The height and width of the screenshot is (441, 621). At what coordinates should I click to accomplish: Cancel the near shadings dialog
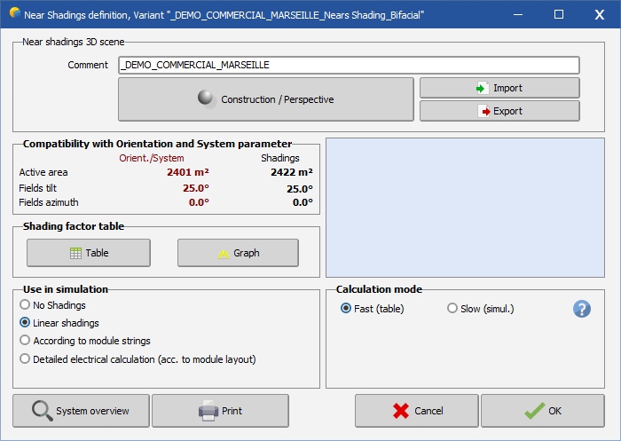[417, 411]
